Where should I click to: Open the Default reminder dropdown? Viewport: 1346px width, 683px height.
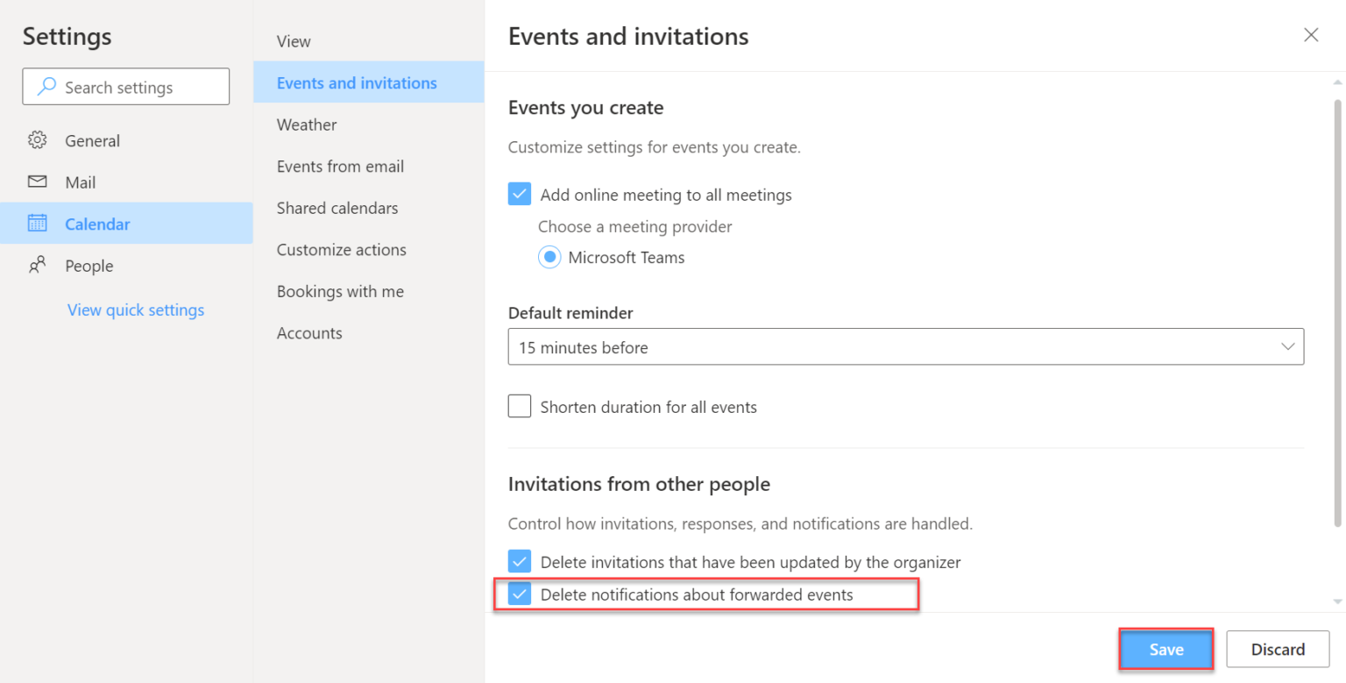[x=906, y=347]
